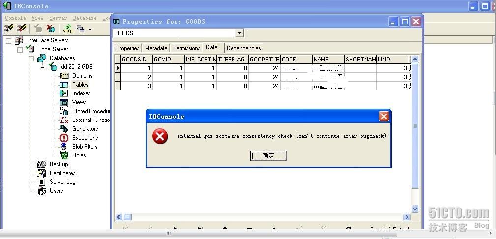Click the Indexes node icon
The height and width of the screenshot is (239, 496).
(x=64, y=93)
